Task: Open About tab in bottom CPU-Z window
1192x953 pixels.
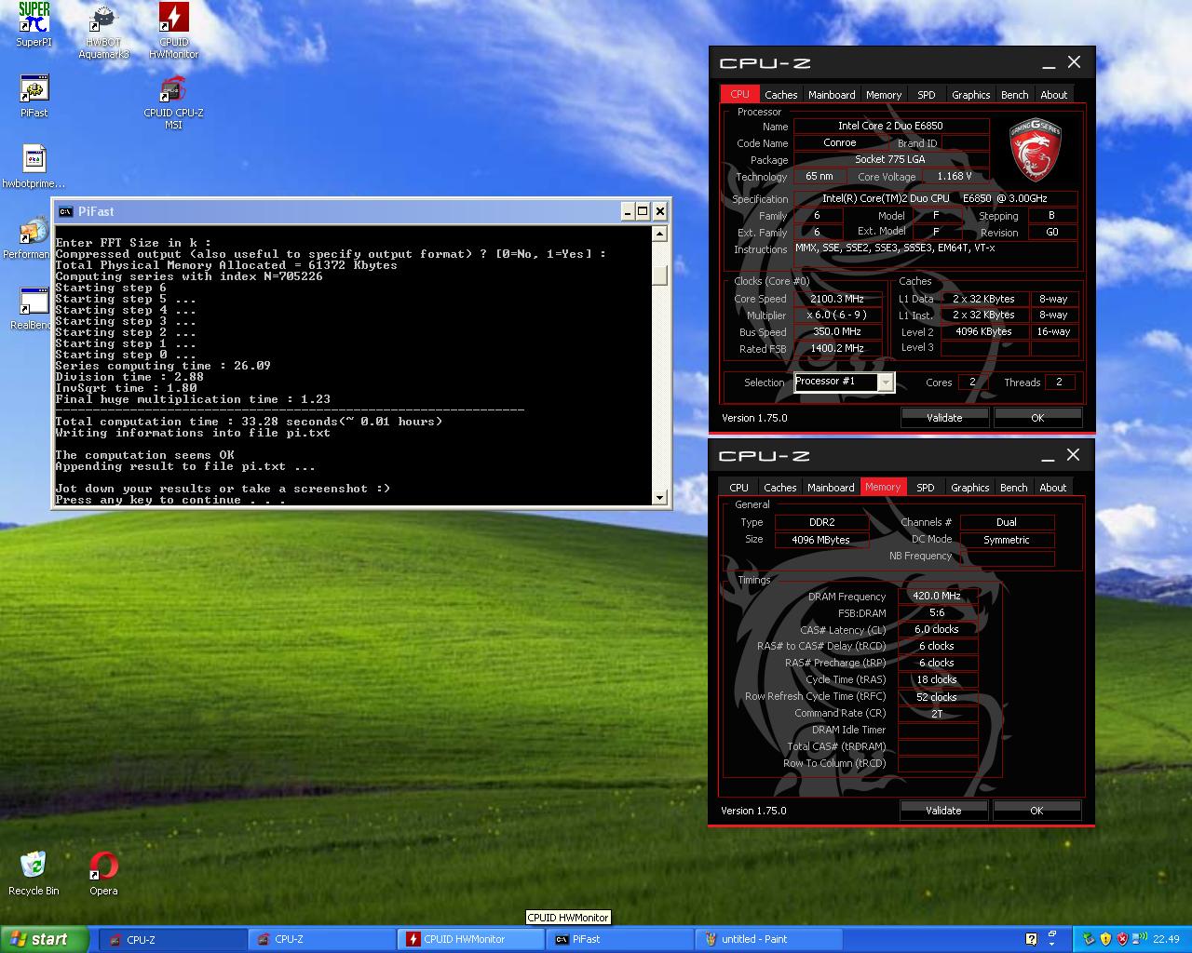Action: click(1052, 488)
